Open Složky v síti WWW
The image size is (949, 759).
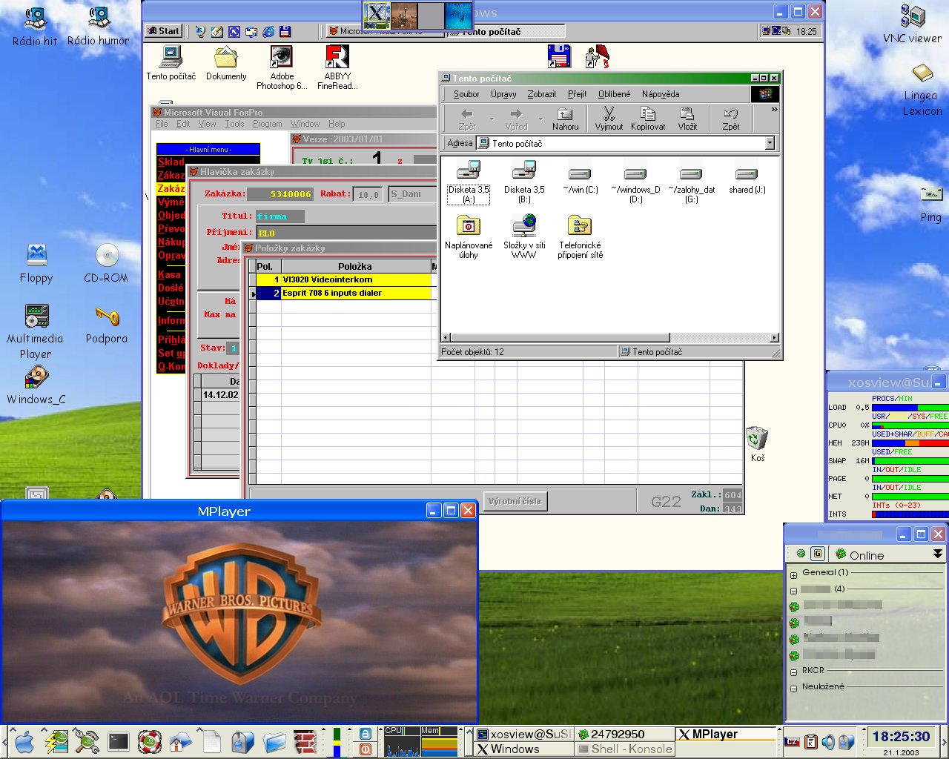524,237
